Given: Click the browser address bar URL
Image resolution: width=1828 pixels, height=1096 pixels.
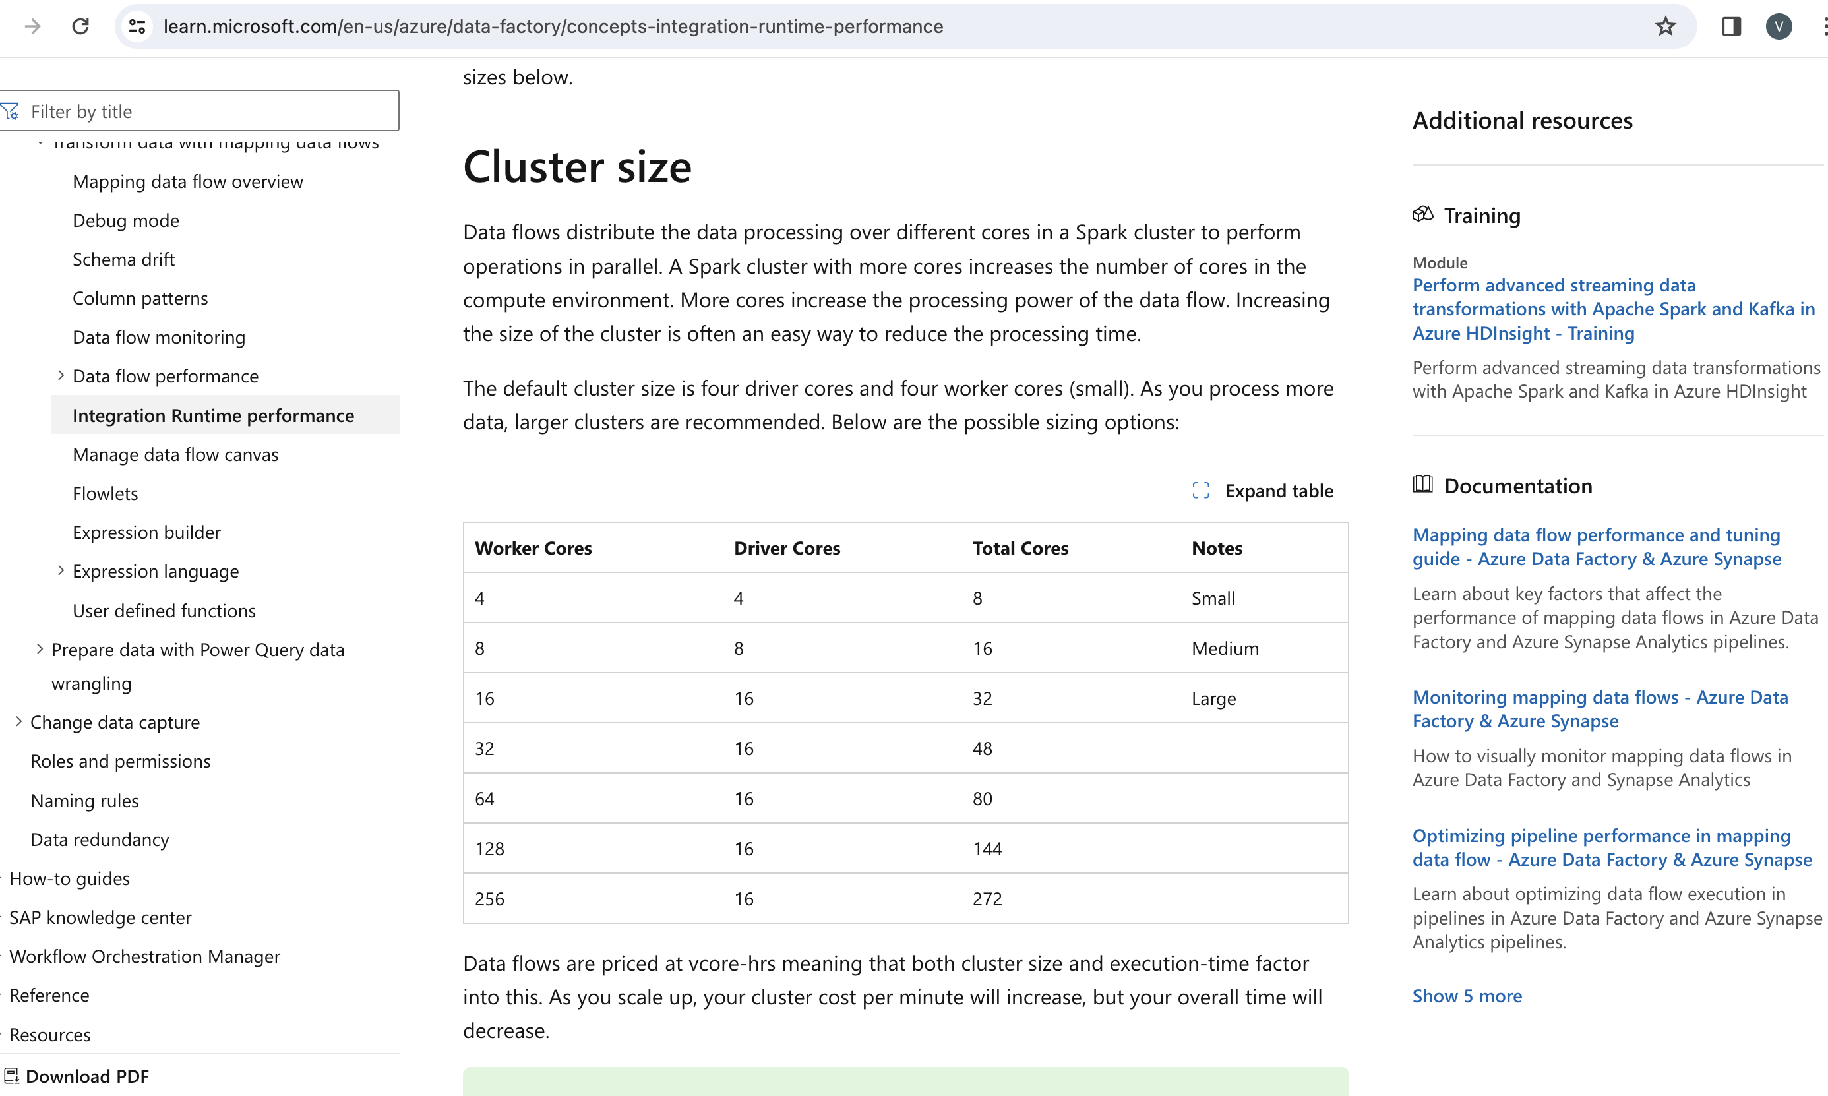Looking at the screenshot, I should tap(553, 26).
